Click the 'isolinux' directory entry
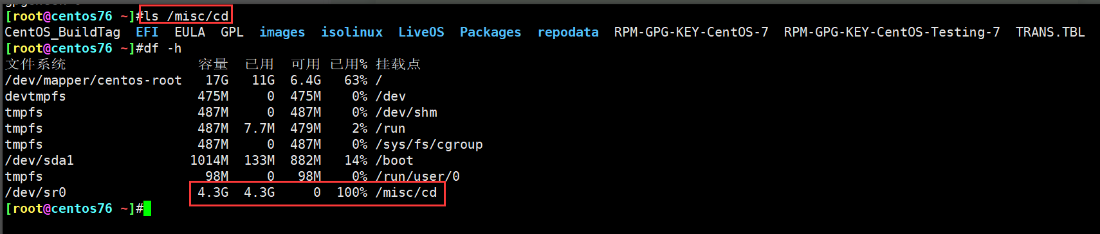This screenshot has width=1100, height=234. click(352, 32)
